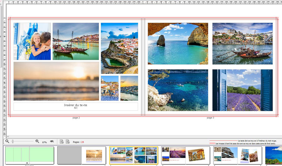Click the 'Insérer du texte ici' text box
Screen dimensions: 282x166
click(x=76, y=106)
